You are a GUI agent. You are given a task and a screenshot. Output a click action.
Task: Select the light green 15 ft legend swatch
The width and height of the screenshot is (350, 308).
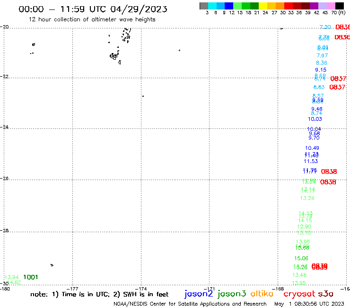(x=237, y=6)
